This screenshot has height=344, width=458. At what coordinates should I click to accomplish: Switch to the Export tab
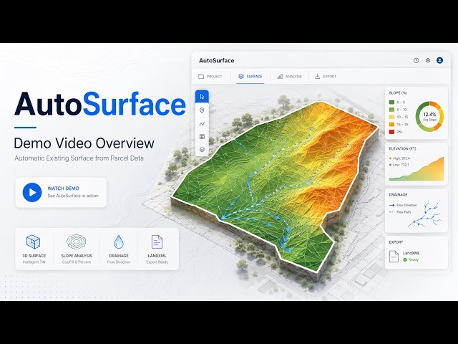tap(326, 77)
